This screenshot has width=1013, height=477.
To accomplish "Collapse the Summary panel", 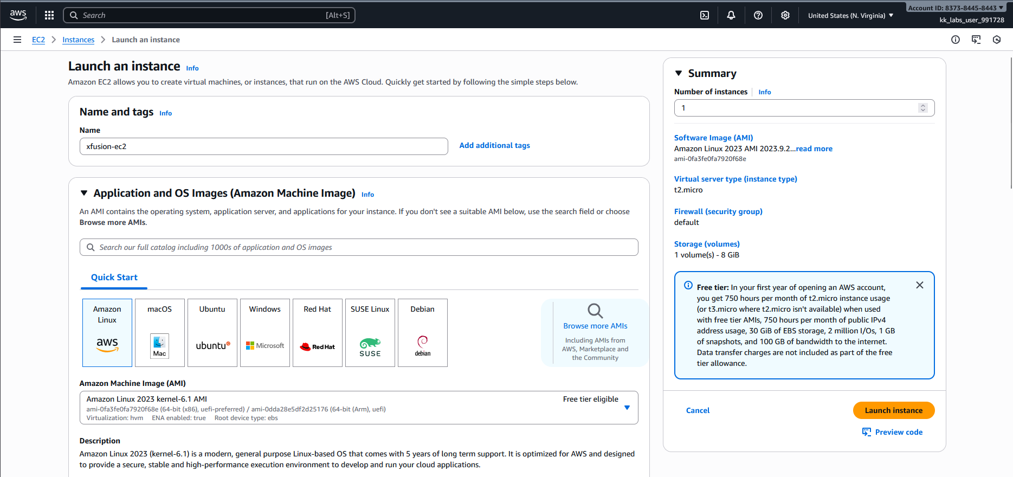I will click(679, 73).
